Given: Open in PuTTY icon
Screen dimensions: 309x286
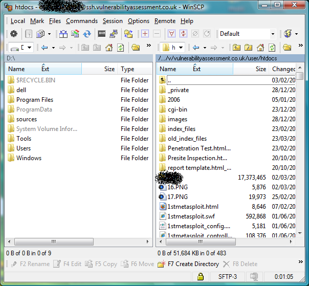Looking at the screenshot, I should [114, 34].
